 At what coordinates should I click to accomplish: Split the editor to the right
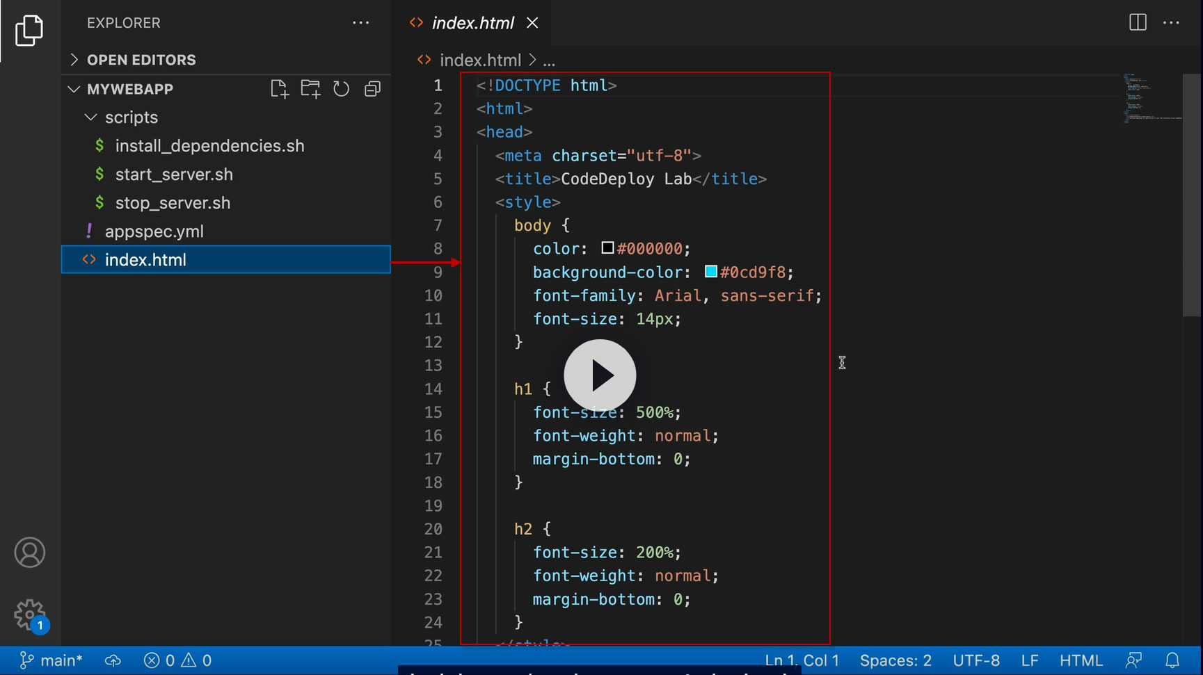click(x=1138, y=23)
